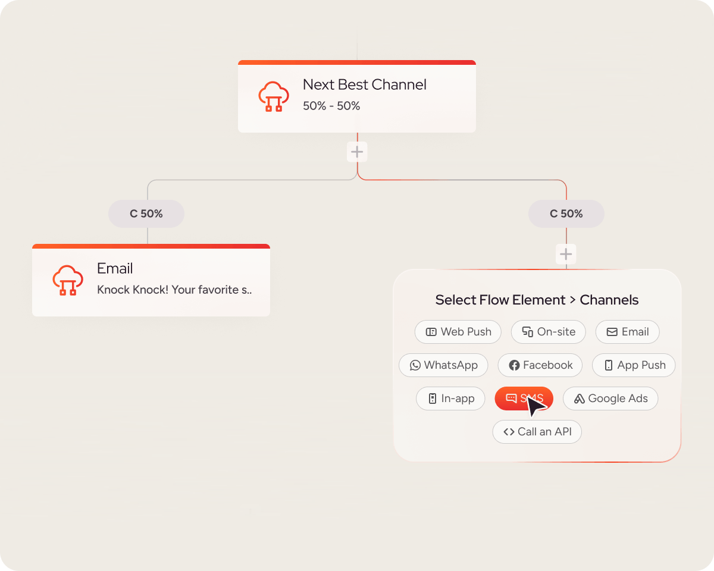This screenshot has width=714, height=571.
Task: Click the In-app channel icon
Action: [432, 399]
